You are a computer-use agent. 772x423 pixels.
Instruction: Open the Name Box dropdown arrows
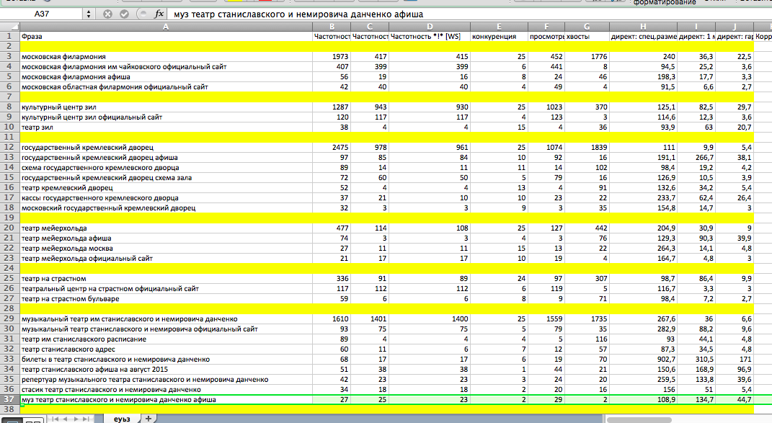click(x=89, y=14)
